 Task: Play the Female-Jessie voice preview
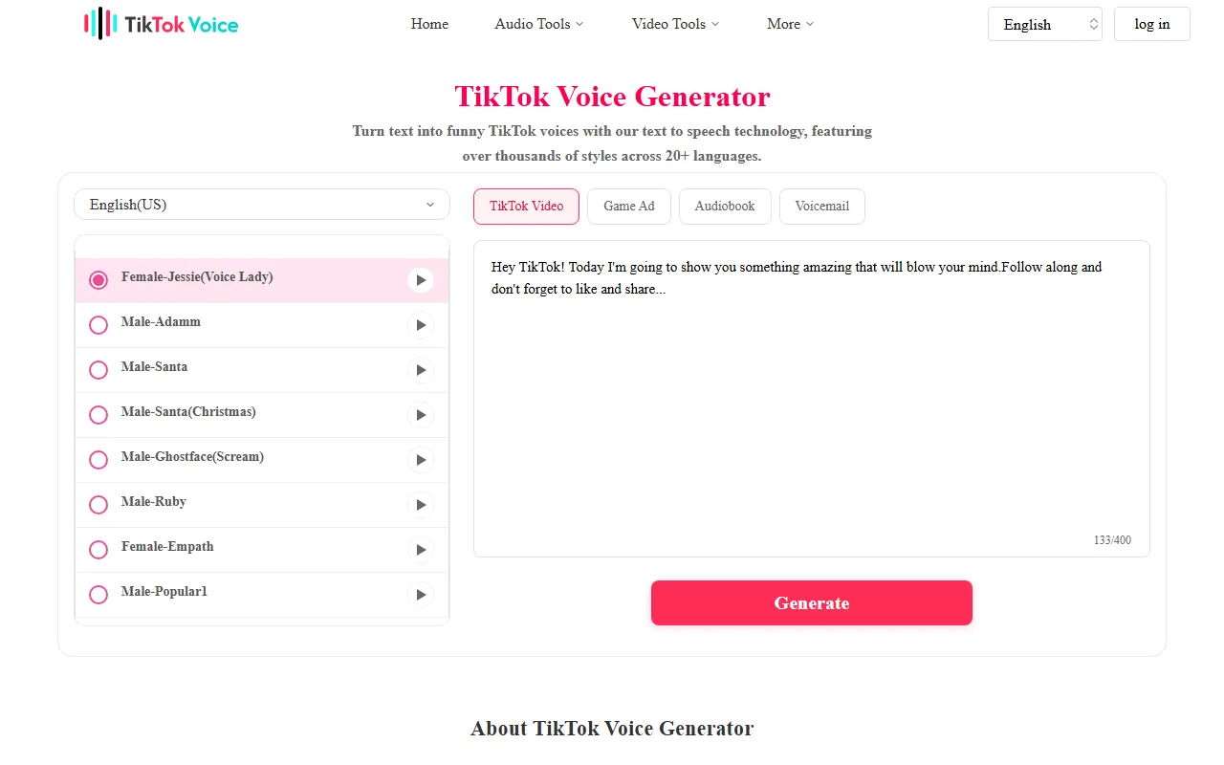click(420, 280)
